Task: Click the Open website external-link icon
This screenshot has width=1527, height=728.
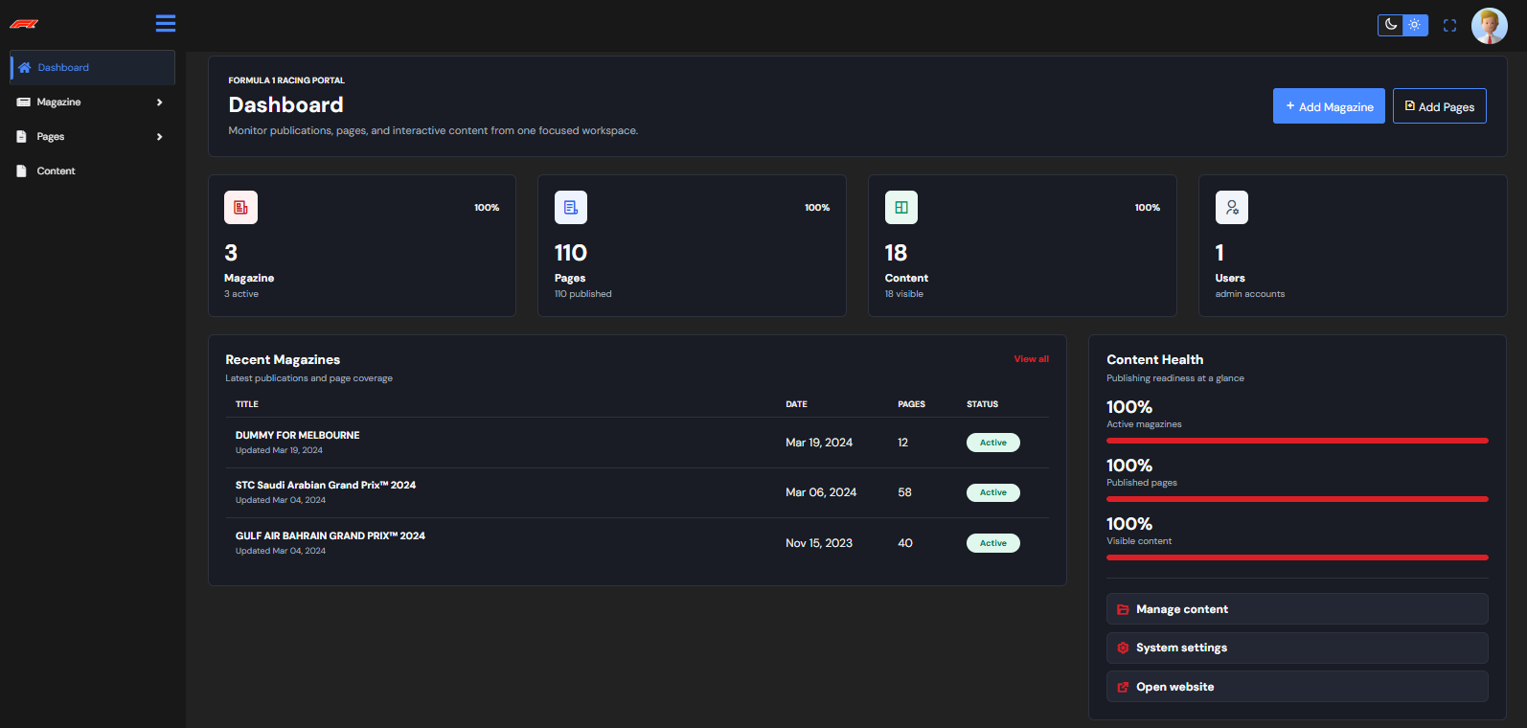Action: point(1123,687)
